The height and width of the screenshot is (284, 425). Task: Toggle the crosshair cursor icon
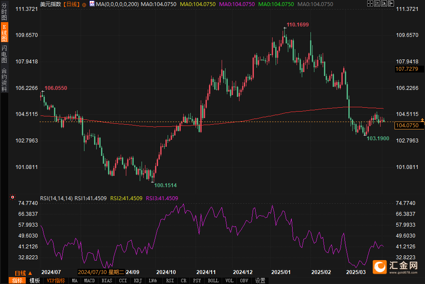[370, 3]
